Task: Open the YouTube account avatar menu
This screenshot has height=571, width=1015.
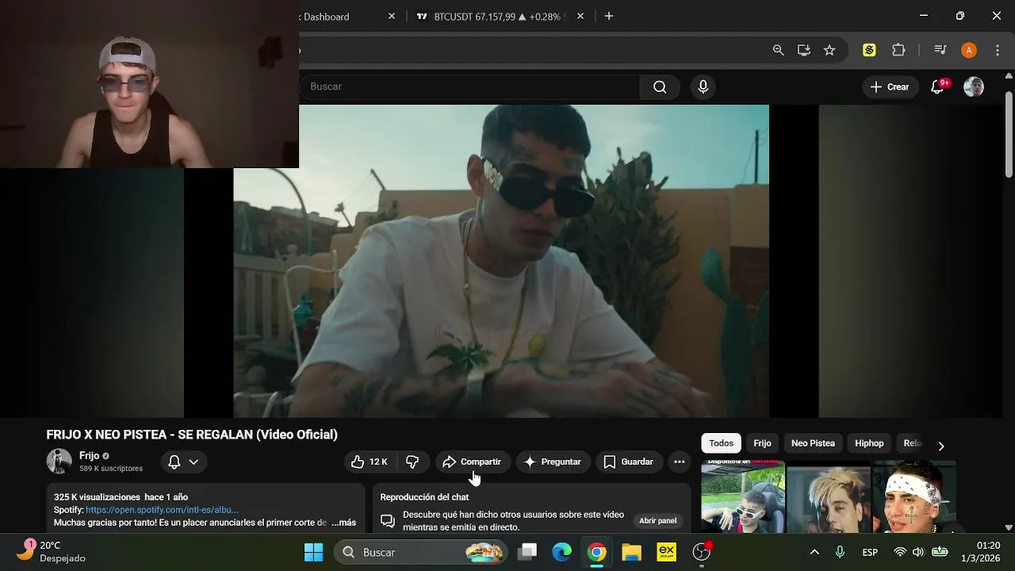Action: click(973, 86)
